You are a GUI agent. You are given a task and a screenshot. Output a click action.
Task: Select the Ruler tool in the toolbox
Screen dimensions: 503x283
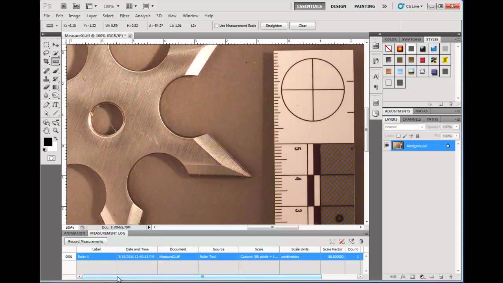click(56, 61)
